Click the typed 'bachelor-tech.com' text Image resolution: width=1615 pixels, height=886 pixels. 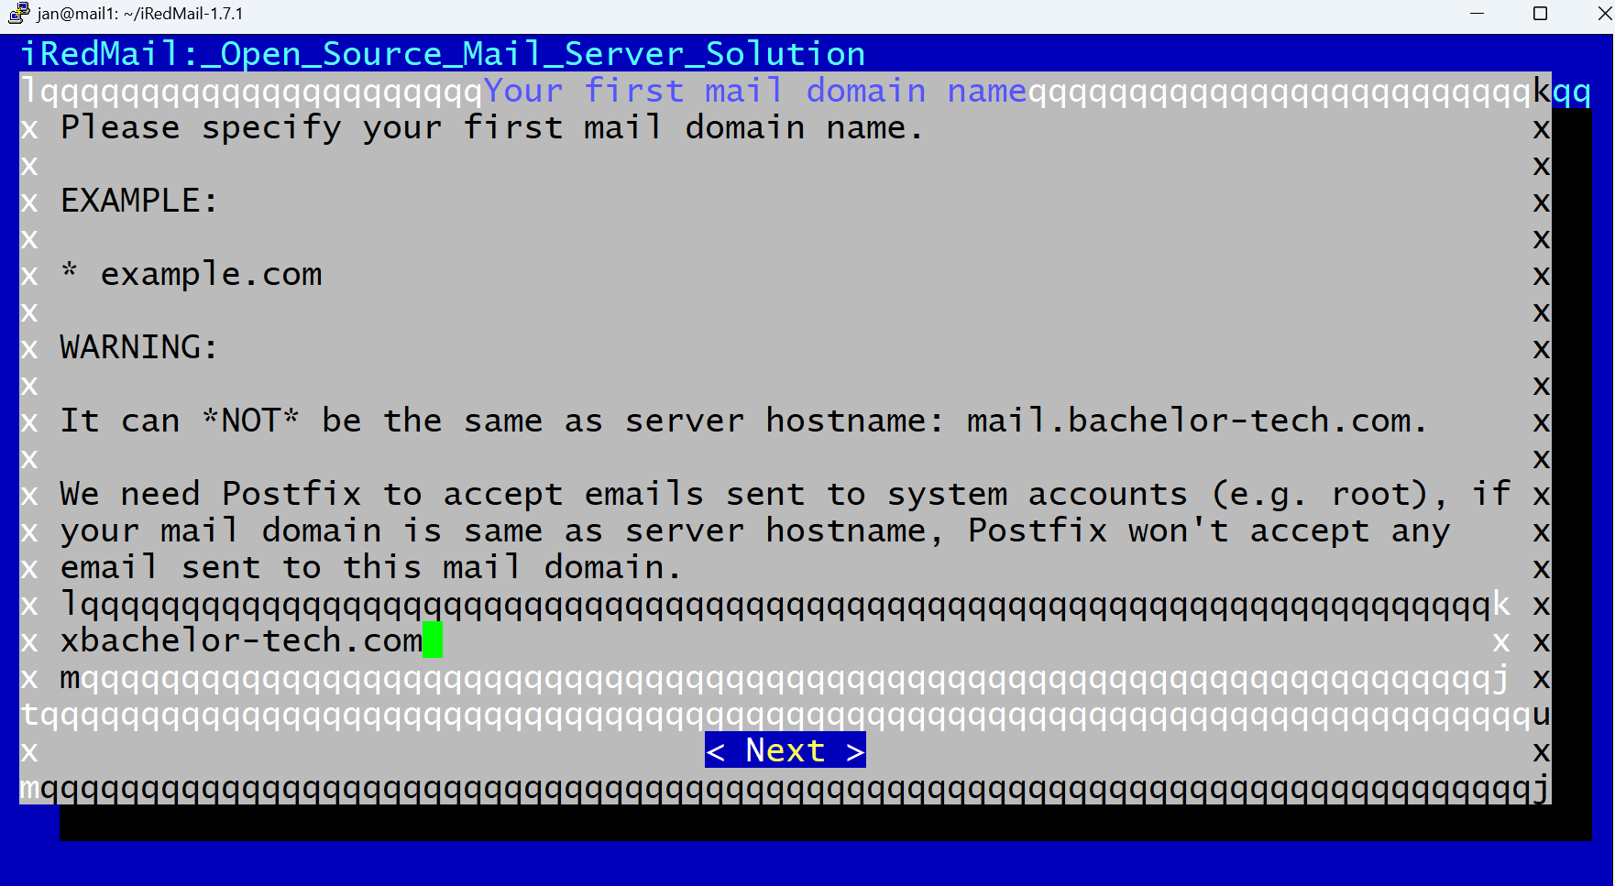click(252, 640)
